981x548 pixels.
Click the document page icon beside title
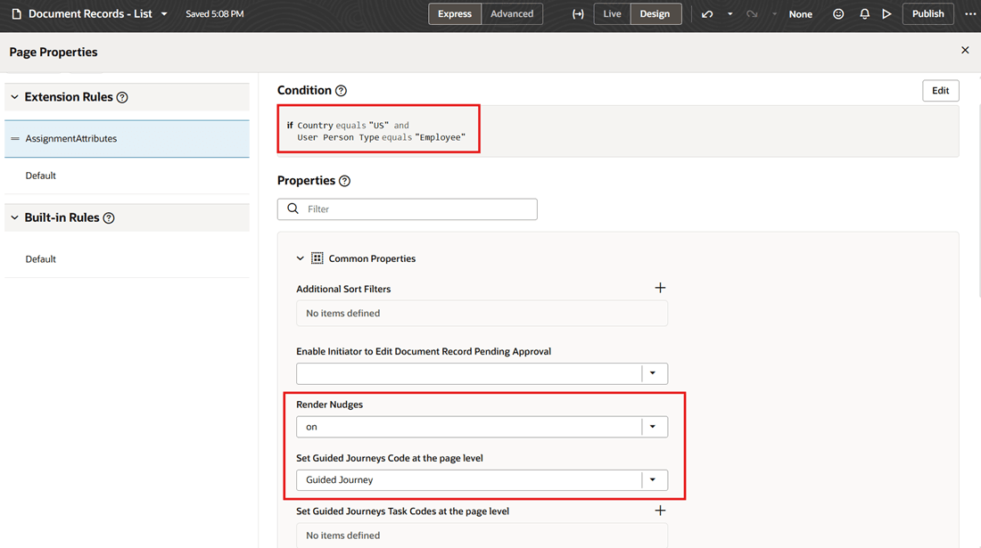(x=16, y=13)
